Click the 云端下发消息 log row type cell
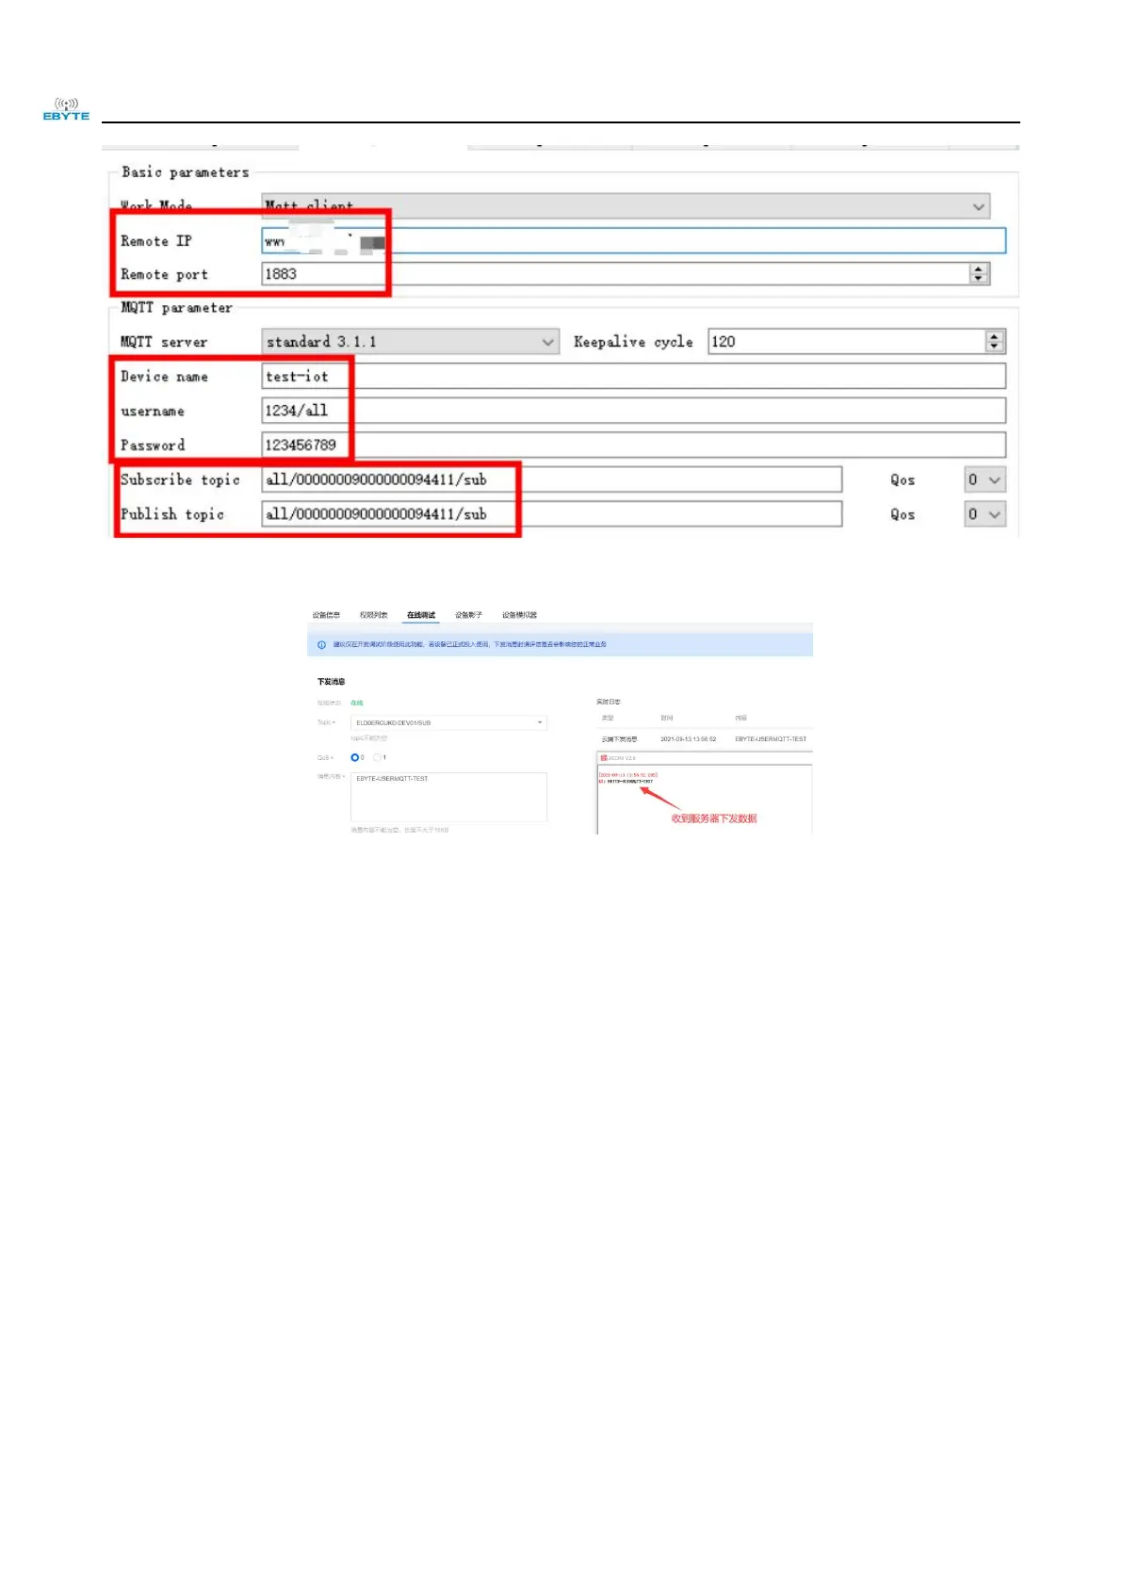Viewport: 1122px width, 1586px height. [619, 739]
